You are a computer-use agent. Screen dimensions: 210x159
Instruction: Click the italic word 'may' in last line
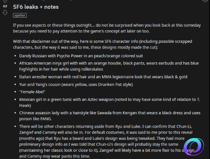pos(46,156)
